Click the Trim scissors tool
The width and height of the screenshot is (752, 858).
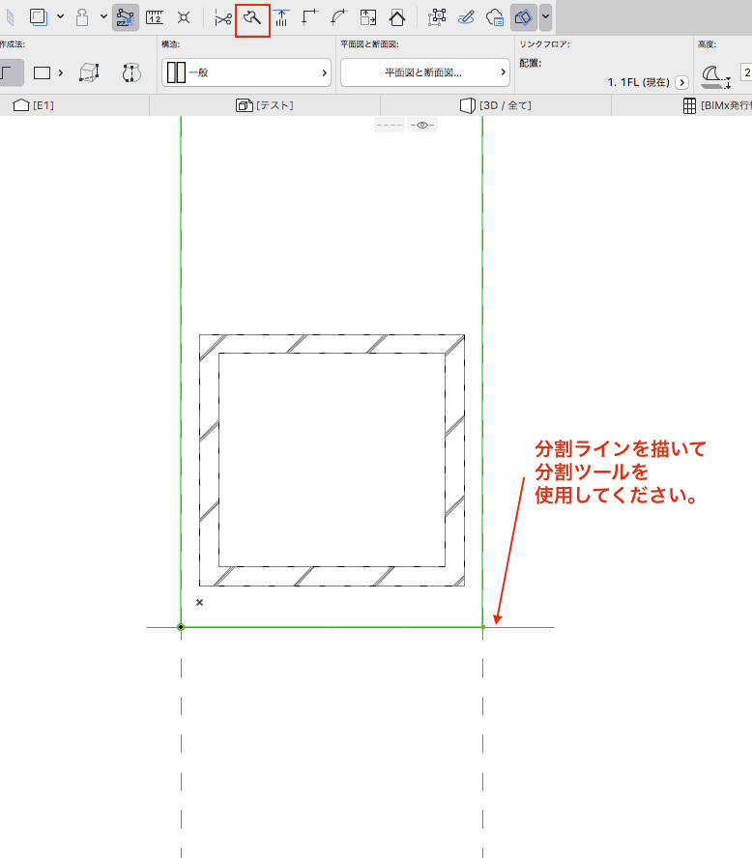point(223,17)
